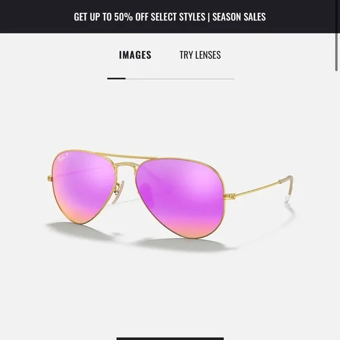This screenshot has height=340, width=340.
Task: Click the nose pad between the lenses
Action: (x=117, y=193)
